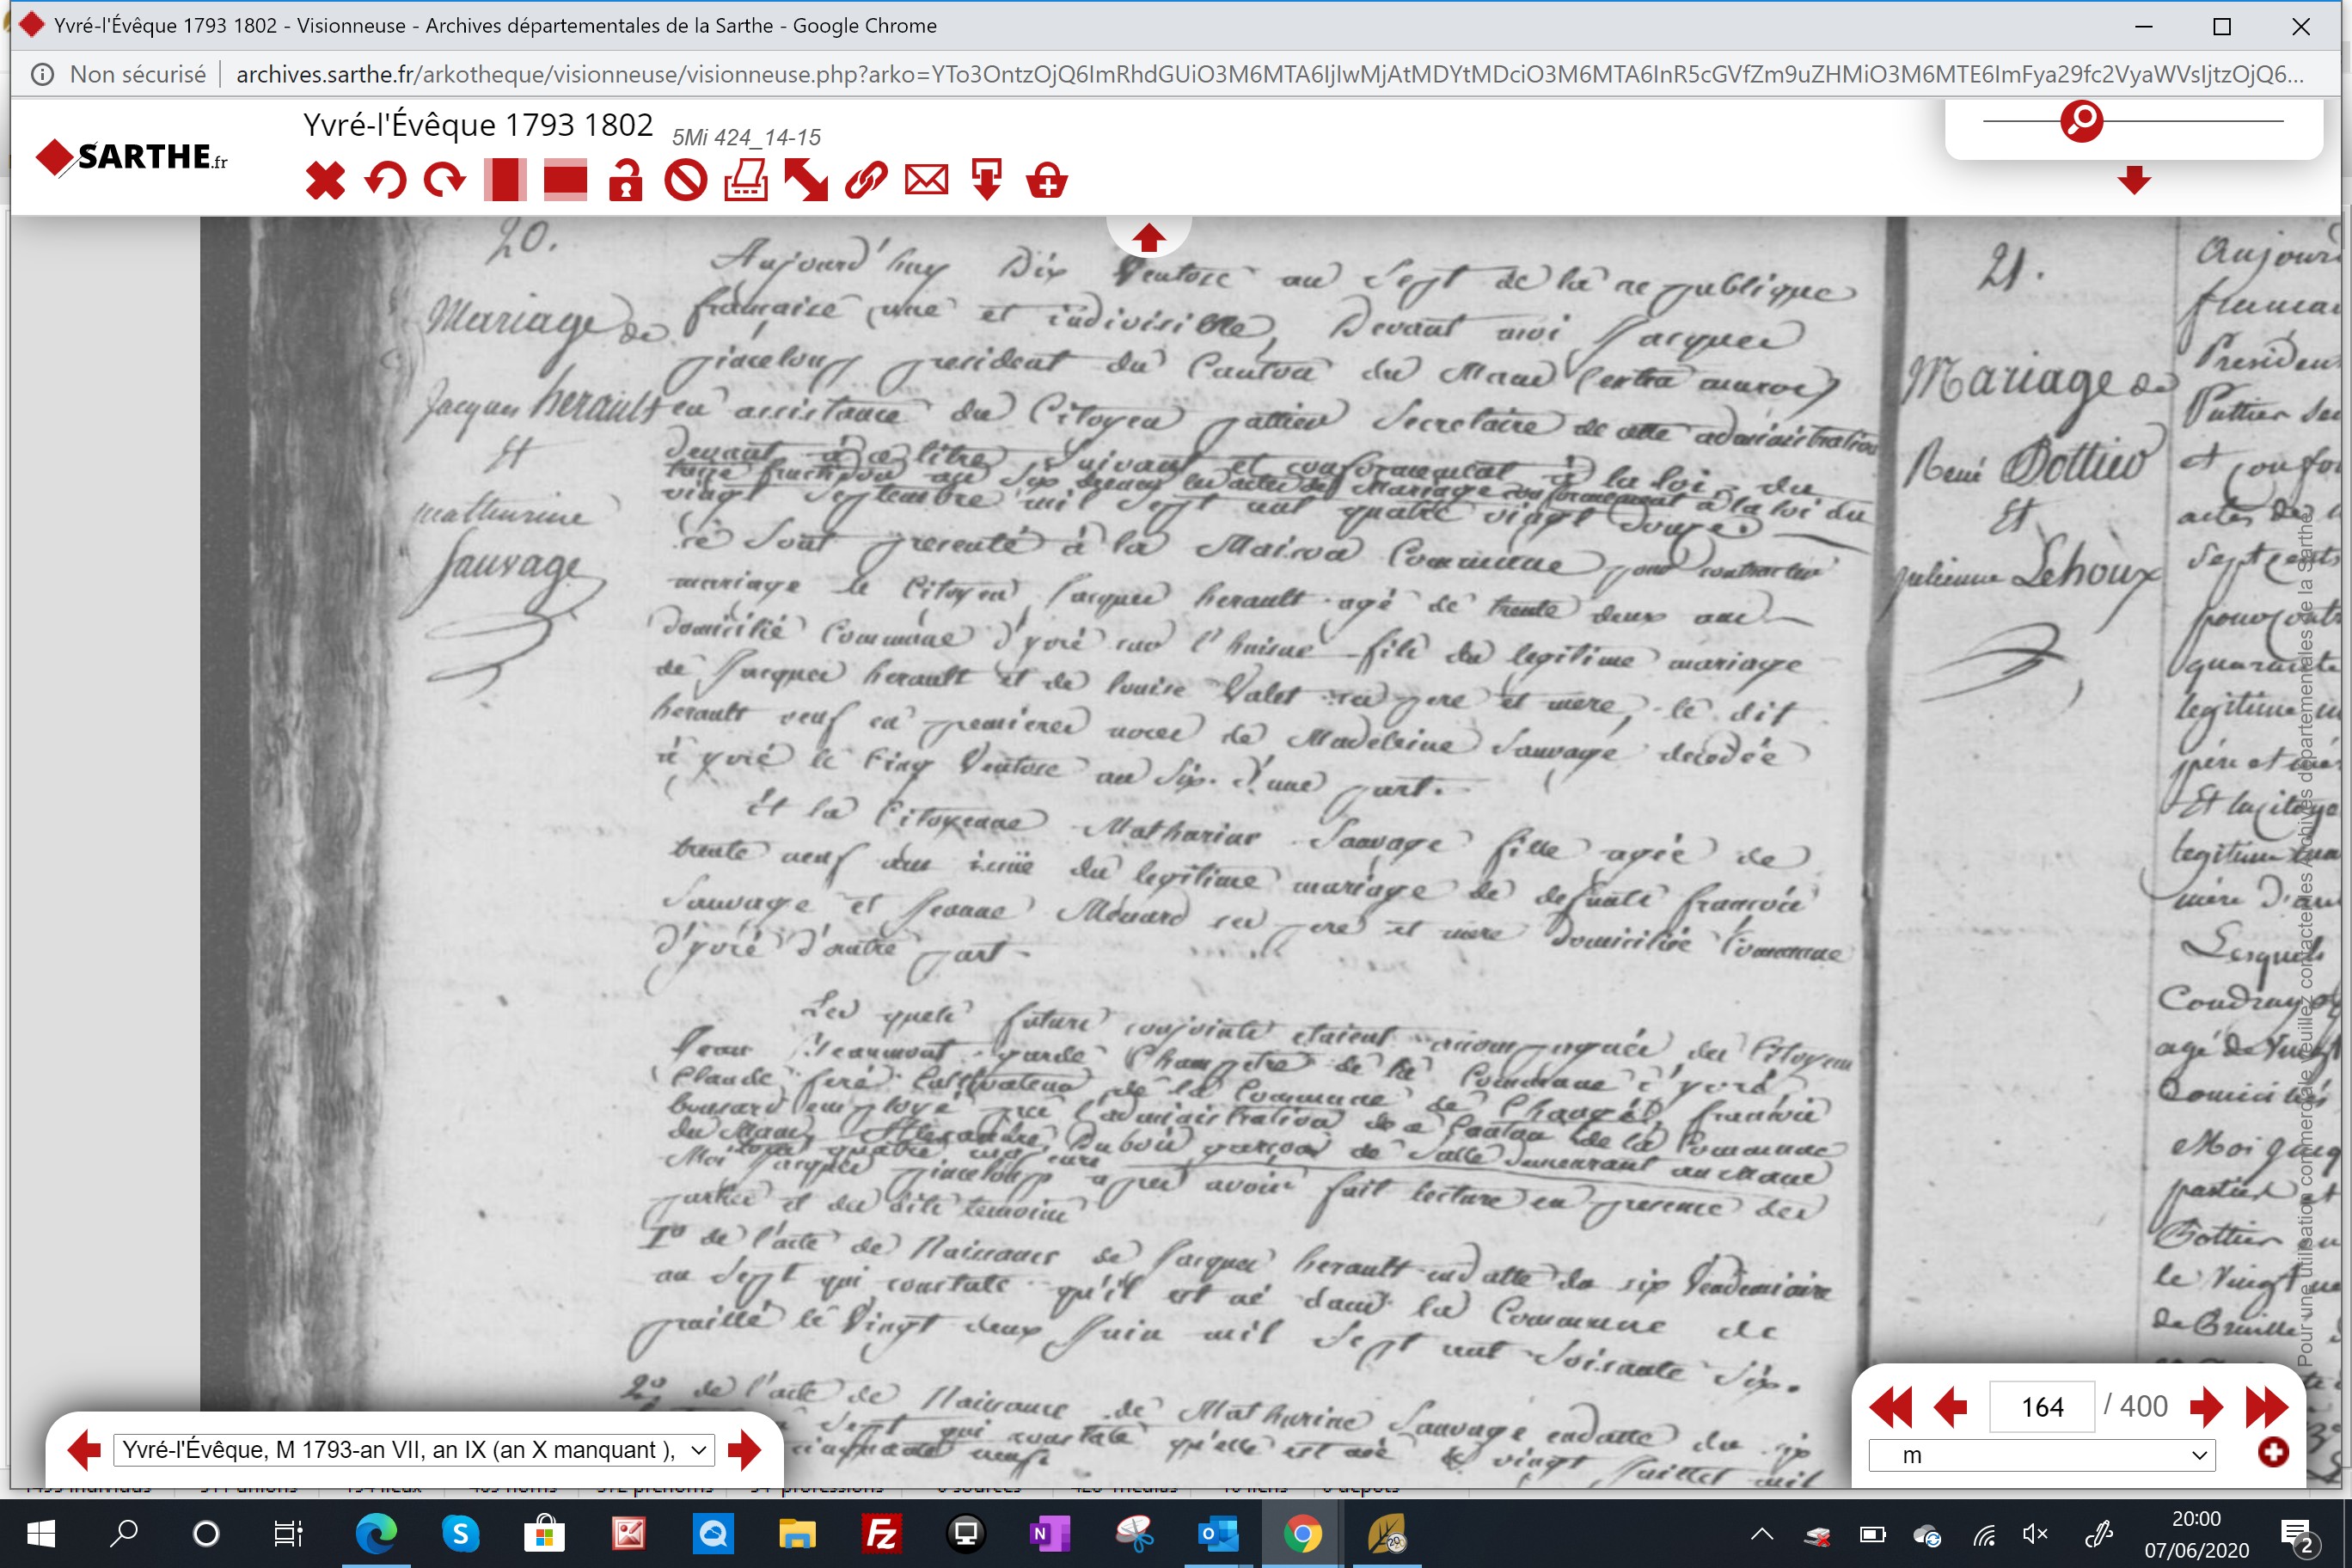Viewport: 2352px width, 1568px height.
Task: Click the zoom slider magnifier handle
Action: pos(2081,121)
